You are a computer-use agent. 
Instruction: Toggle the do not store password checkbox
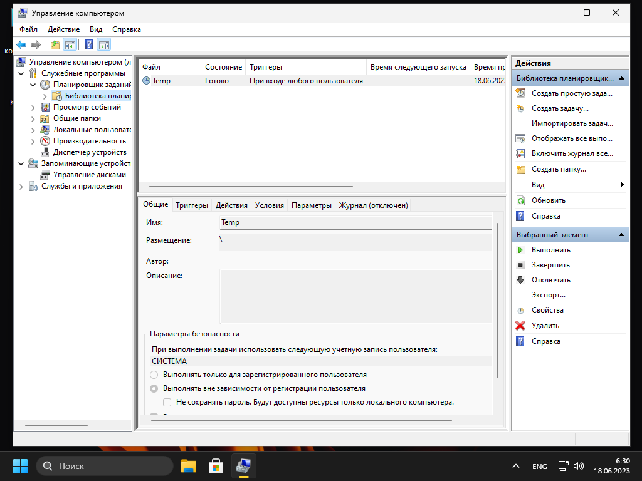click(x=167, y=402)
